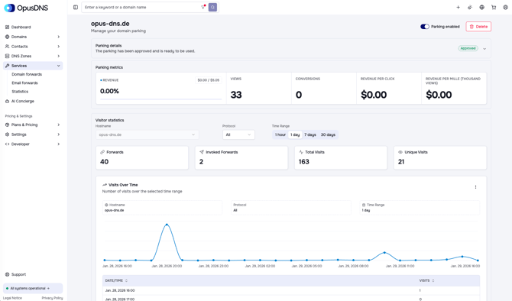Screen dimensions: 512x301
Task: Click the Invoked Forwards stat card
Action: [x=241, y=157]
